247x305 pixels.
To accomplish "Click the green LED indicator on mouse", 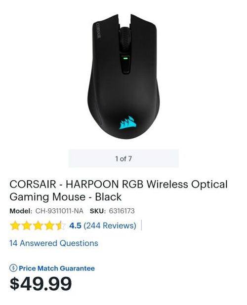I will point(125,58).
